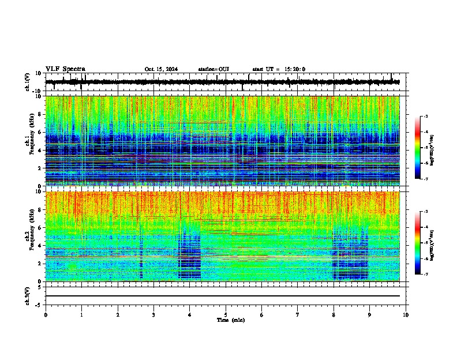Click the time axis tick label "6"
The height and width of the screenshot is (353, 457).
click(x=262, y=315)
